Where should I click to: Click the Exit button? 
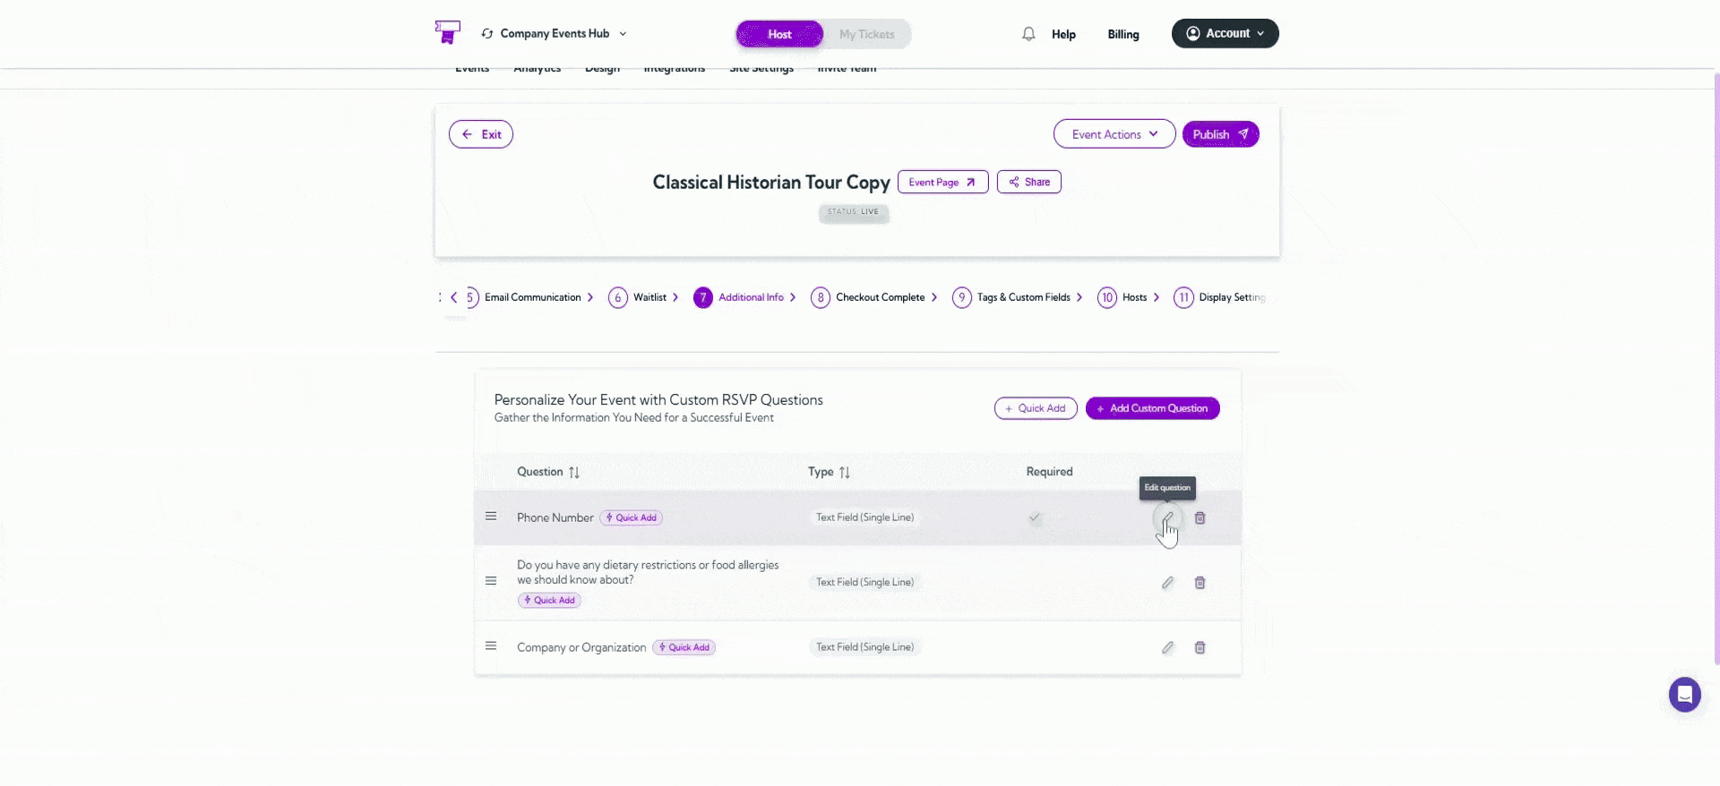click(481, 134)
